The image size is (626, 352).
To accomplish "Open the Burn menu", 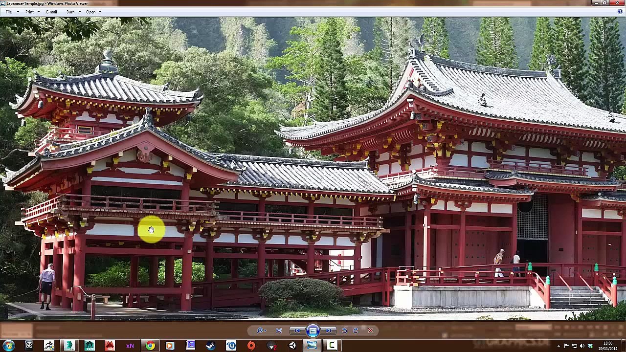I will click(x=70, y=12).
